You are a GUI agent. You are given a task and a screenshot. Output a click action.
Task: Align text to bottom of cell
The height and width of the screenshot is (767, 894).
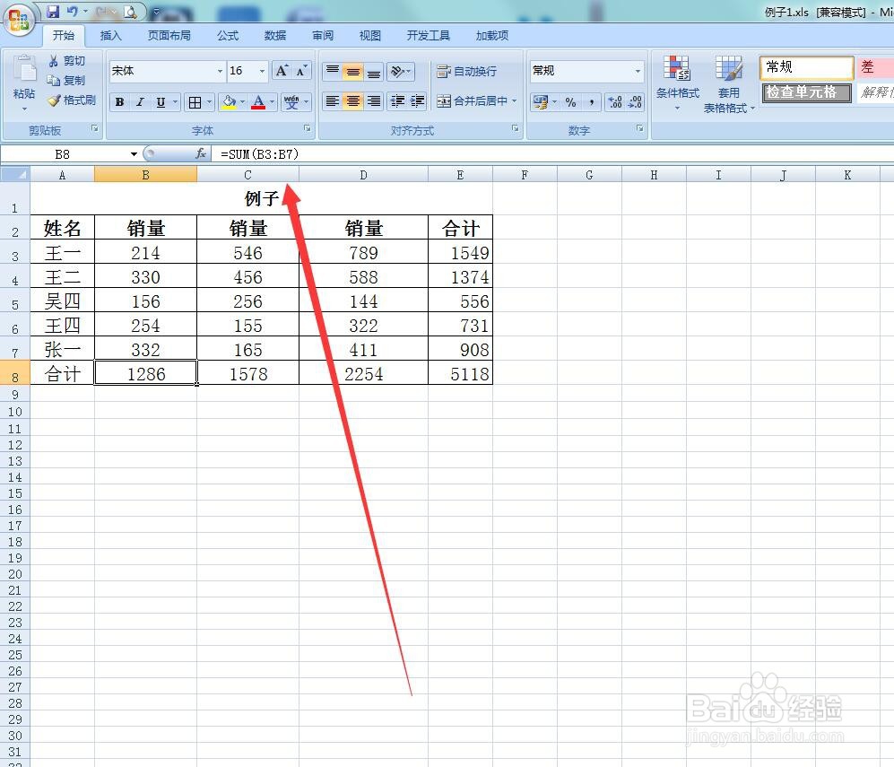point(373,71)
